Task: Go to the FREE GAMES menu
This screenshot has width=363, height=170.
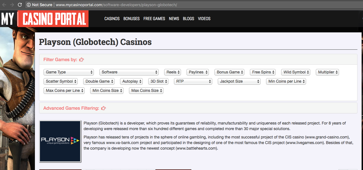Action: pyautogui.click(x=154, y=19)
